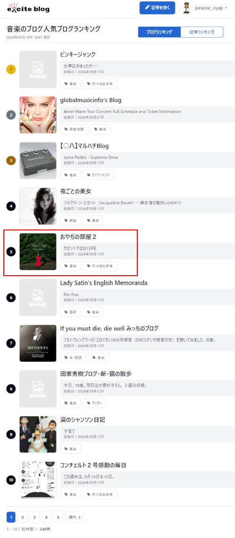Click the excite blog logo
The height and width of the screenshot is (538, 235).
29,8
